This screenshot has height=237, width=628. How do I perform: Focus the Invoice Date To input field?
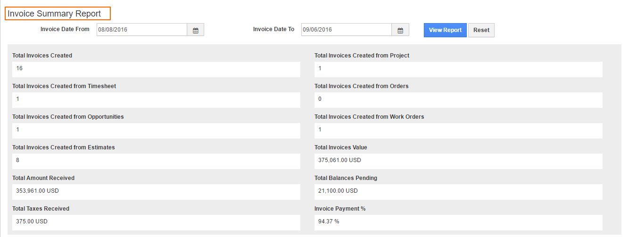tap(346, 30)
